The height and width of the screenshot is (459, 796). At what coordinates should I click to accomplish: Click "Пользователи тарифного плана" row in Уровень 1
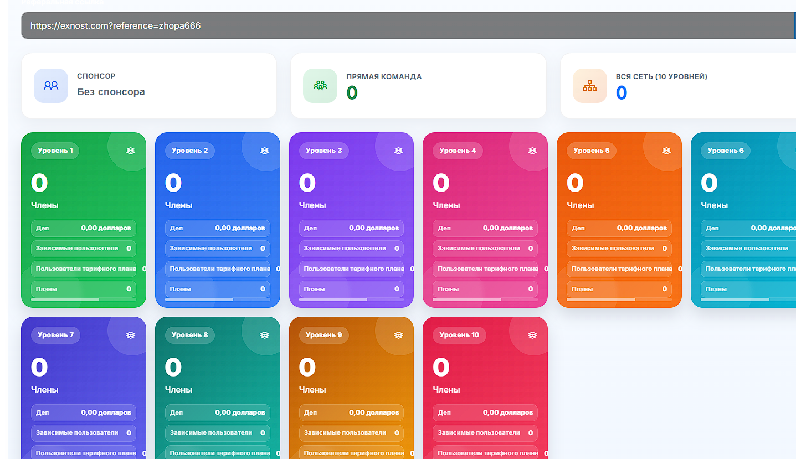84,269
